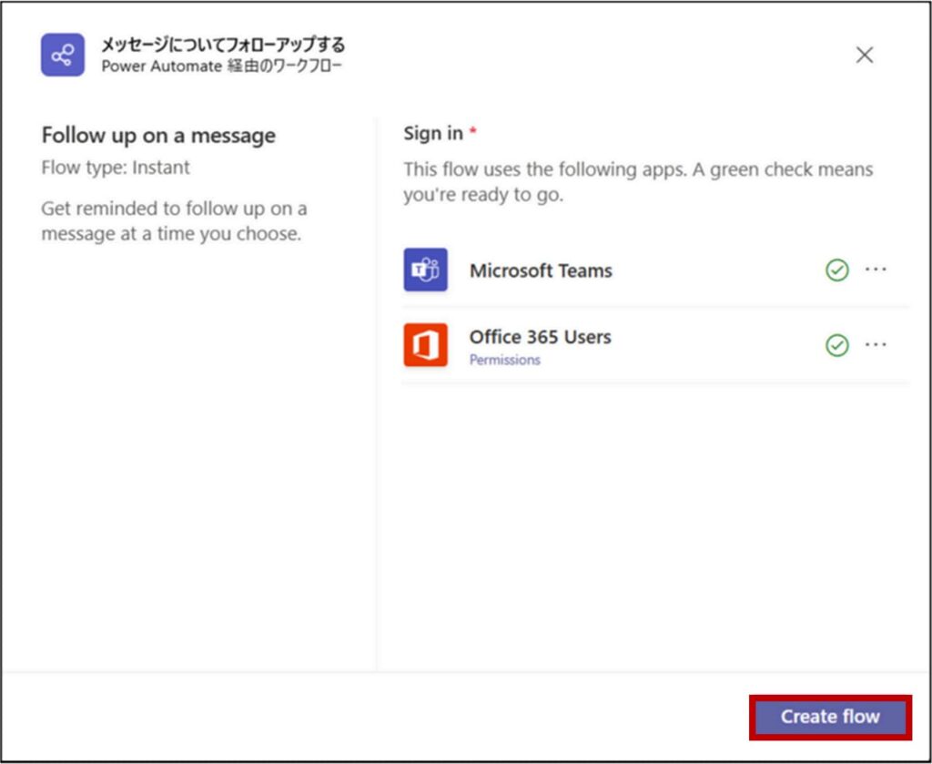Image resolution: width=932 pixels, height=764 pixels.
Task: Click the "Get reminded to follow up" description
Action: (x=174, y=221)
